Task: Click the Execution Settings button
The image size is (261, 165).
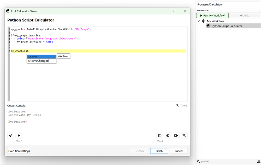Action: point(19,151)
